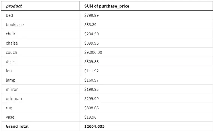Select the 'Grand Total' label cell
Image resolution: width=214 pixels, height=132 pixels.
point(40,126)
